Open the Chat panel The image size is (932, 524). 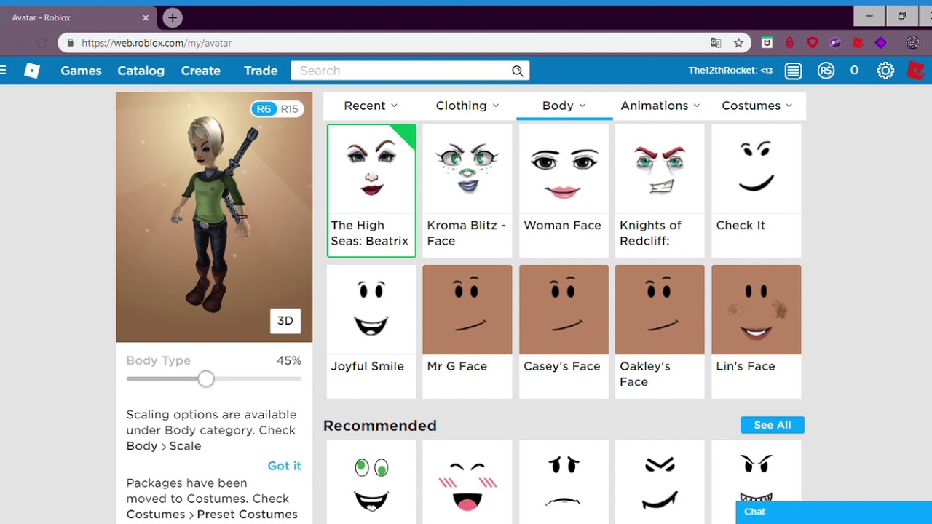pyautogui.click(x=834, y=512)
